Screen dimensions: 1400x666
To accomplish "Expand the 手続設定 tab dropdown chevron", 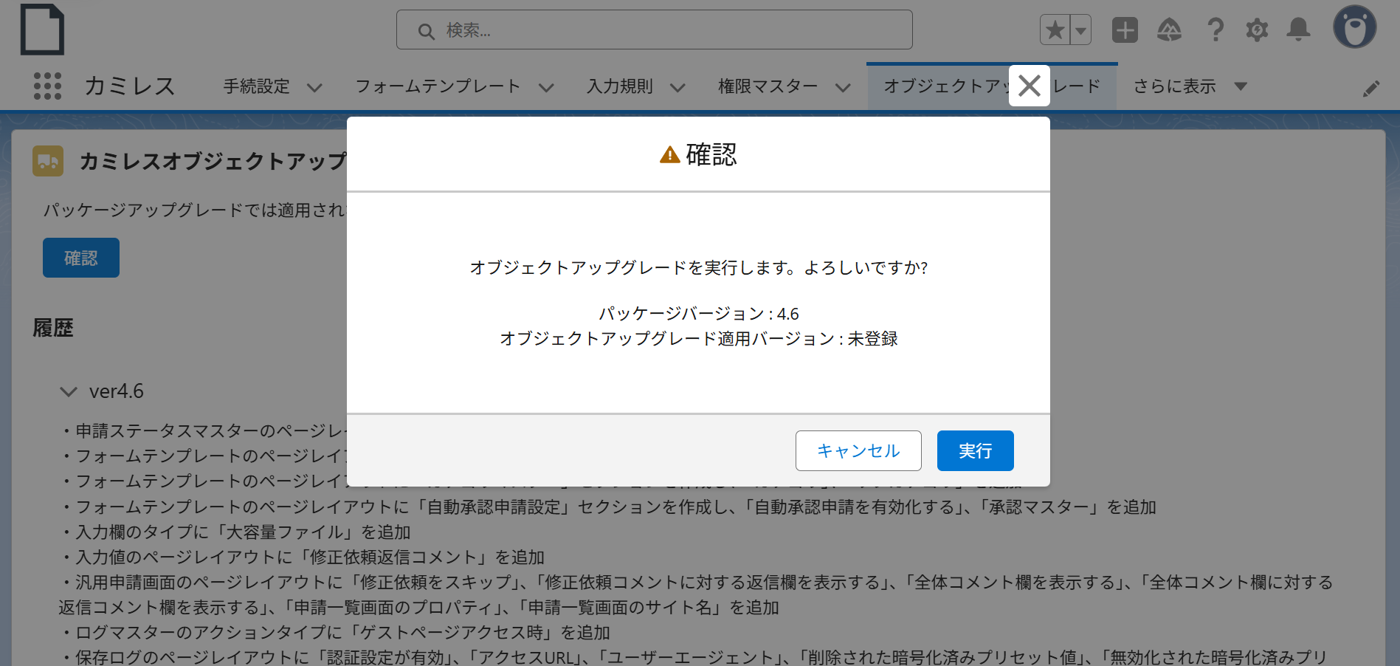I will pos(314,88).
